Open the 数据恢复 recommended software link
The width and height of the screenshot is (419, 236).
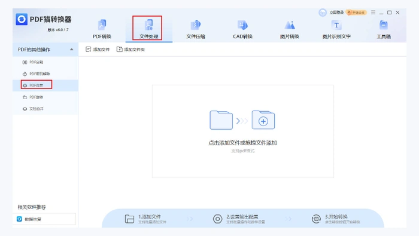point(44,219)
